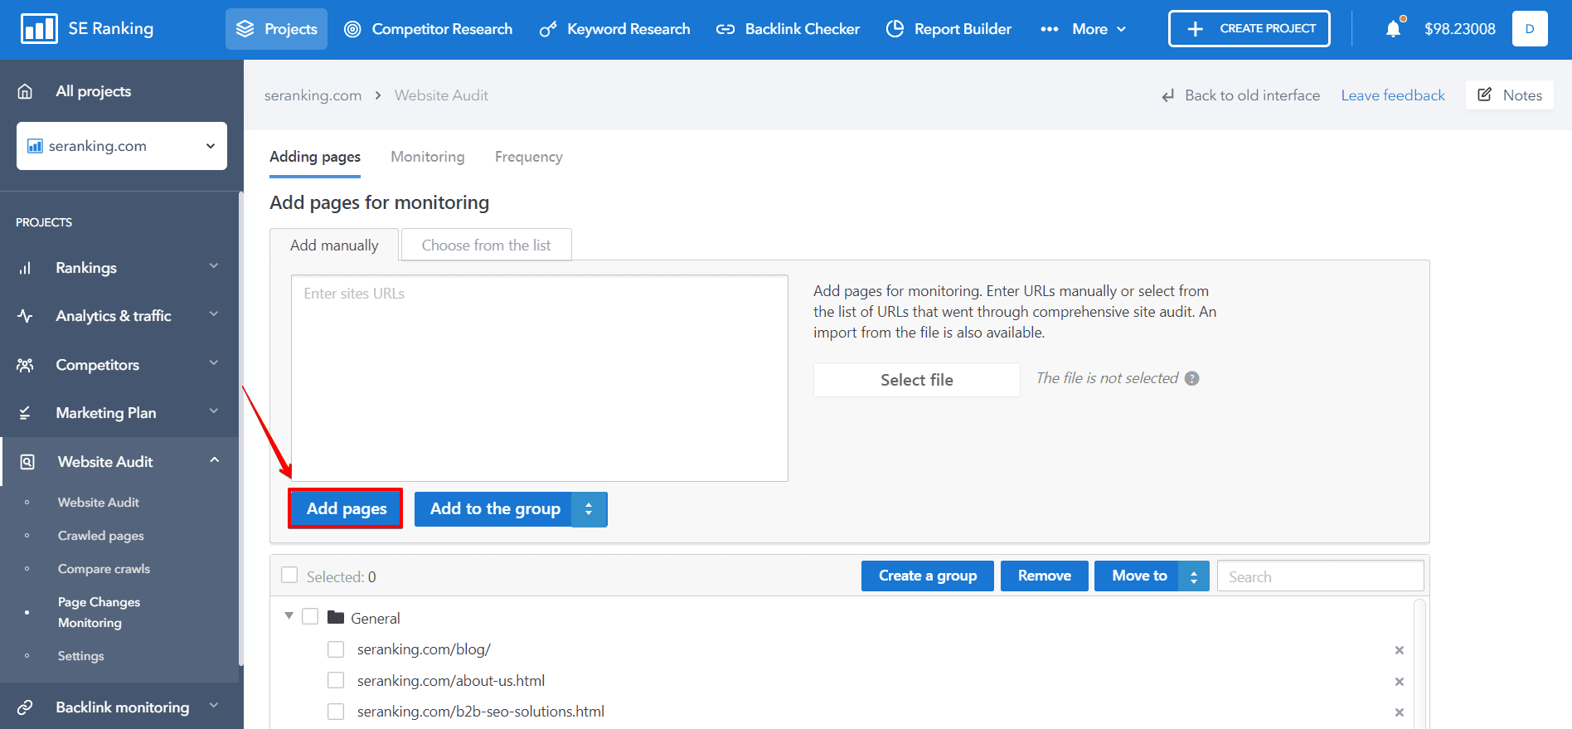The height and width of the screenshot is (729, 1572).
Task: Expand the Marketing Plan chevron
Action: click(x=214, y=411)
